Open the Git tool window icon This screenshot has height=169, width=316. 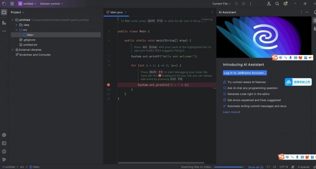pyautogui.click(x=4, y=160)
